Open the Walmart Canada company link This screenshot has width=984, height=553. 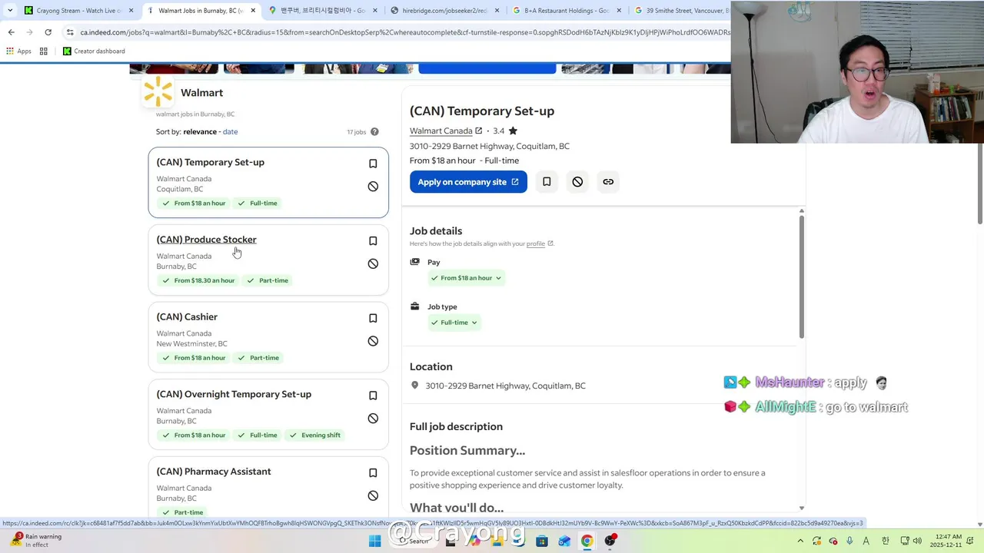pos(446,131)
